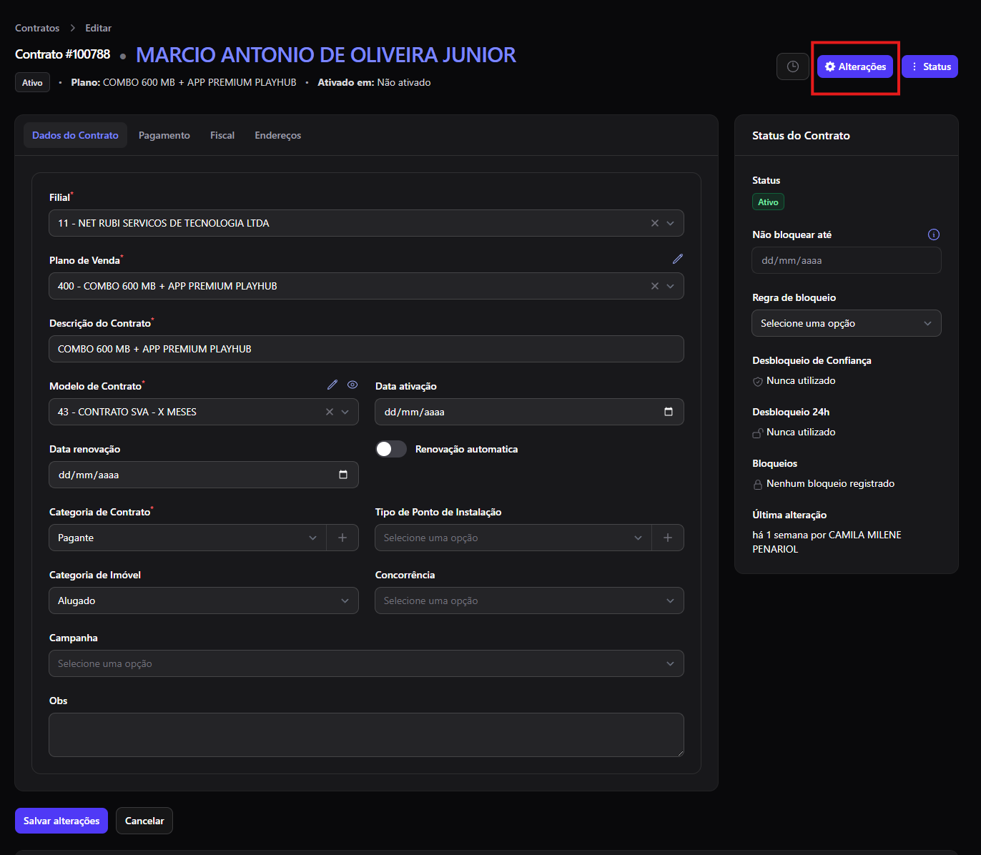Clear the Filial selection with its X icon
The image size is (981, 855).
tap(655, 223)
